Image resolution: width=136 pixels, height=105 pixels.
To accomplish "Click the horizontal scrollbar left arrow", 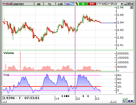I will pyautogui.click(x=5, y=101).
